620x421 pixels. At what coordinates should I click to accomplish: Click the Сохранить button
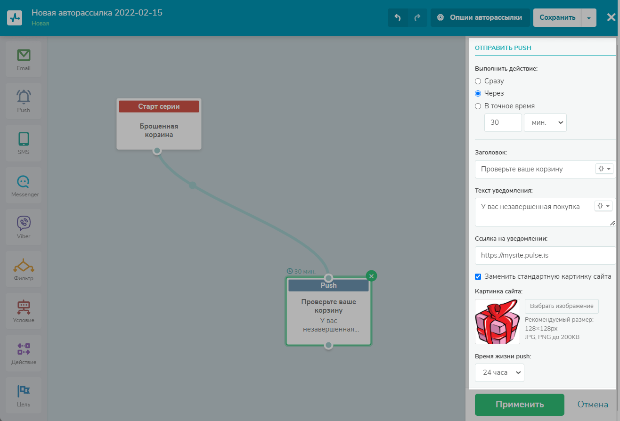tap(557, 17)
